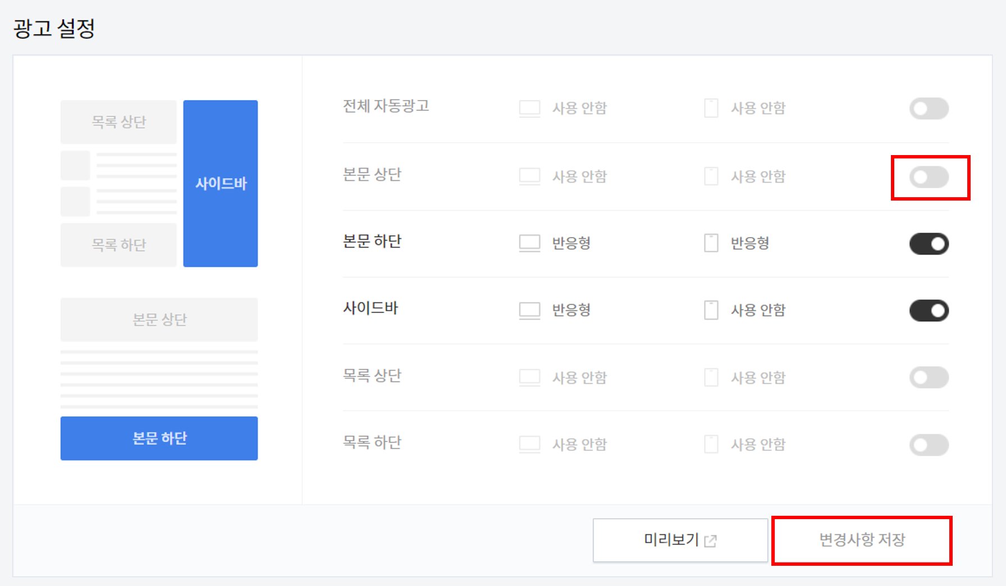The width and height of the screenshot is (1006, 586).
Task: Turn on the 본문 상단 ad toggle
Action: (x=929, y=178)
